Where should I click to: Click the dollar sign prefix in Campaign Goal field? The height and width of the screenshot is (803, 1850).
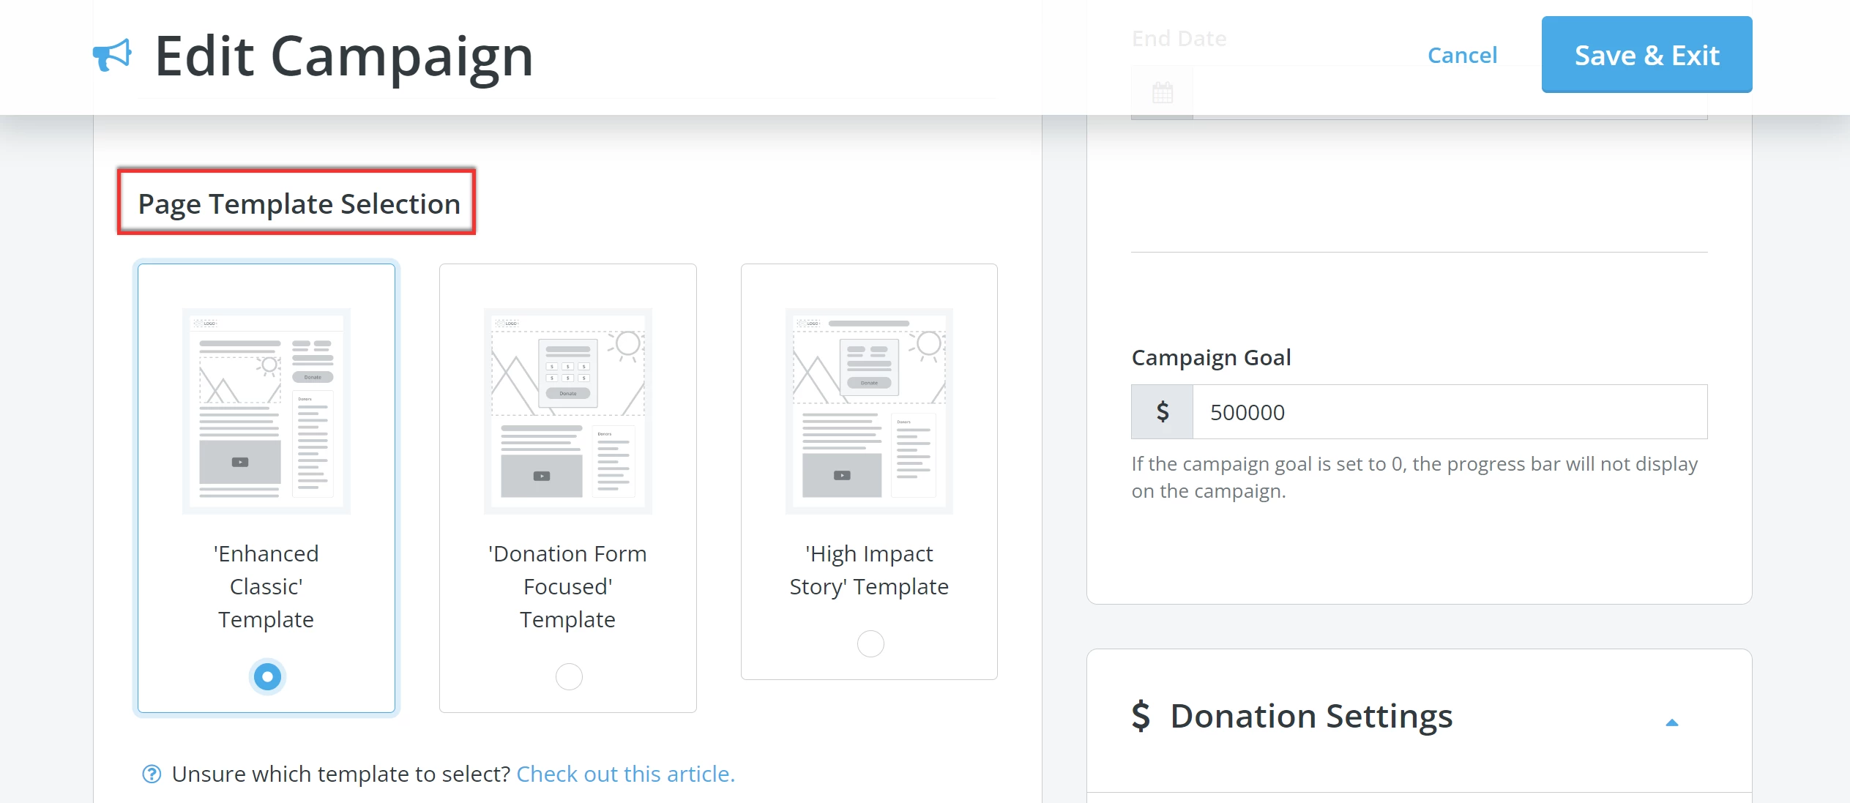coord(1161,411)
